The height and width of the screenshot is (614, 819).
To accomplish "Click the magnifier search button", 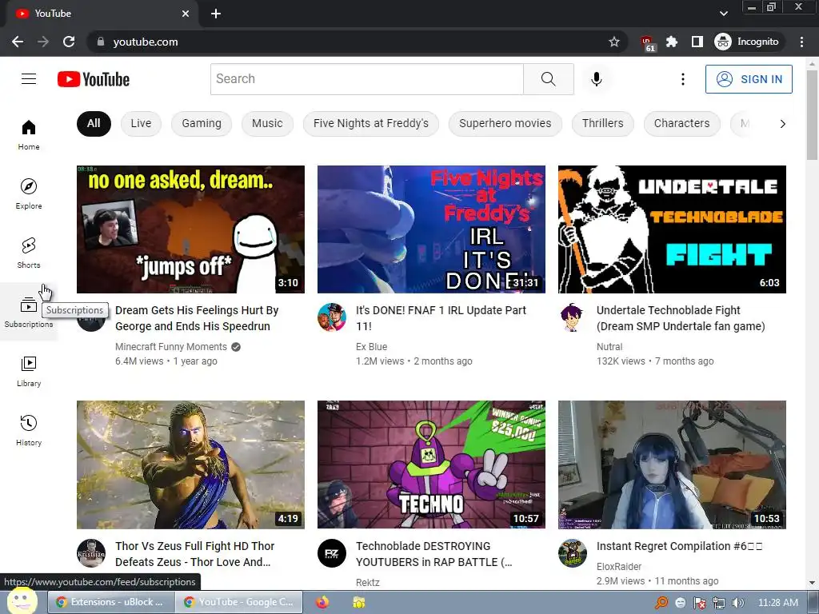I will [549, 79].
